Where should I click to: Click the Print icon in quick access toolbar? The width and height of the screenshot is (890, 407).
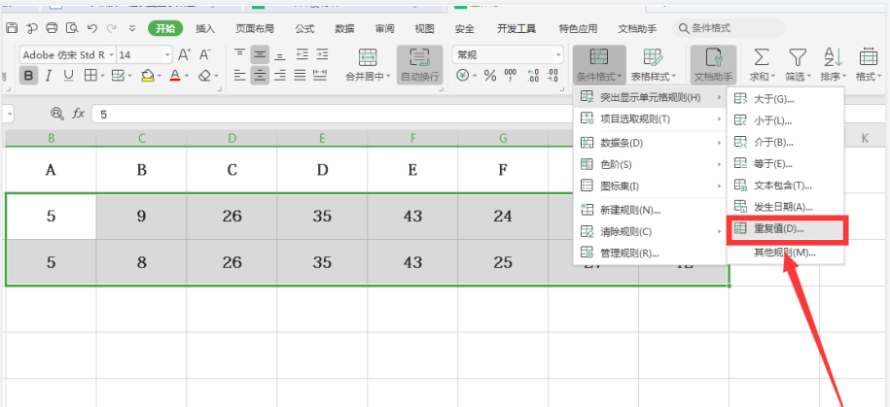pos(52,28)
